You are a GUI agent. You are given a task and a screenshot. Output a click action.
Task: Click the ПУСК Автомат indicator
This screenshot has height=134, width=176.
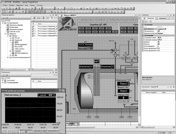click(86, 45)
